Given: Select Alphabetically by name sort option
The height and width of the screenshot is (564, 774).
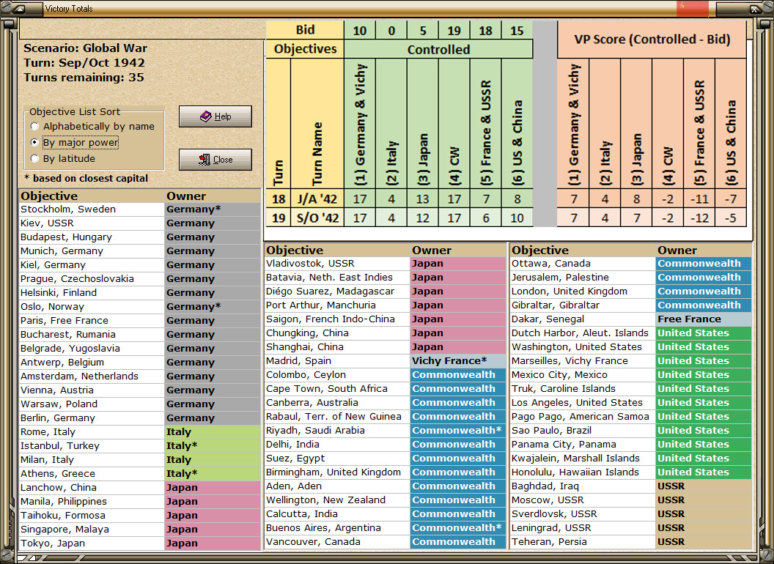Looking at the screenshot, I should (93, 126).
